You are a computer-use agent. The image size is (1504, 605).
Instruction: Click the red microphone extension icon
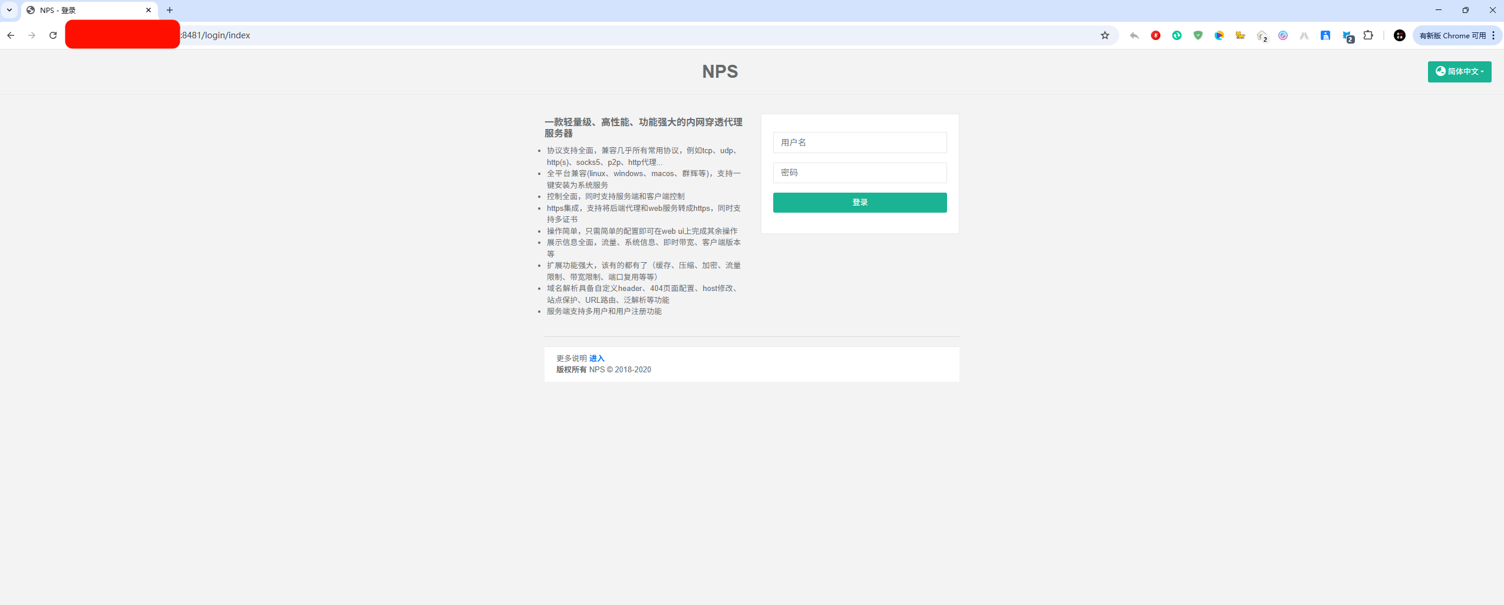(x=1156, y=35)
